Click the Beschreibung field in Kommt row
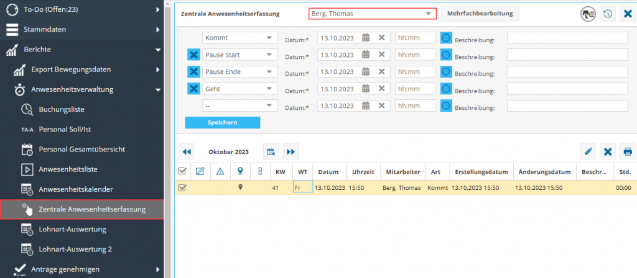The height and width of the screenshot is (278, 637). pos(567,38)
